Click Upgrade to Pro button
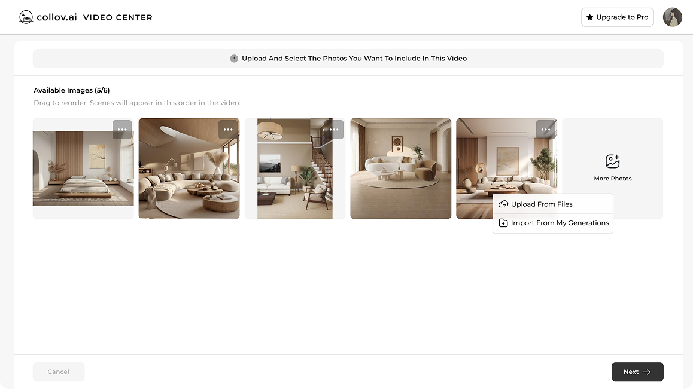Viewport: 693px width, 389px height. [x=617, y=17]
